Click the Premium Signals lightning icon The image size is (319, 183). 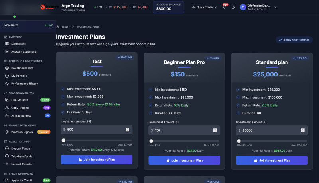(7, 132)
